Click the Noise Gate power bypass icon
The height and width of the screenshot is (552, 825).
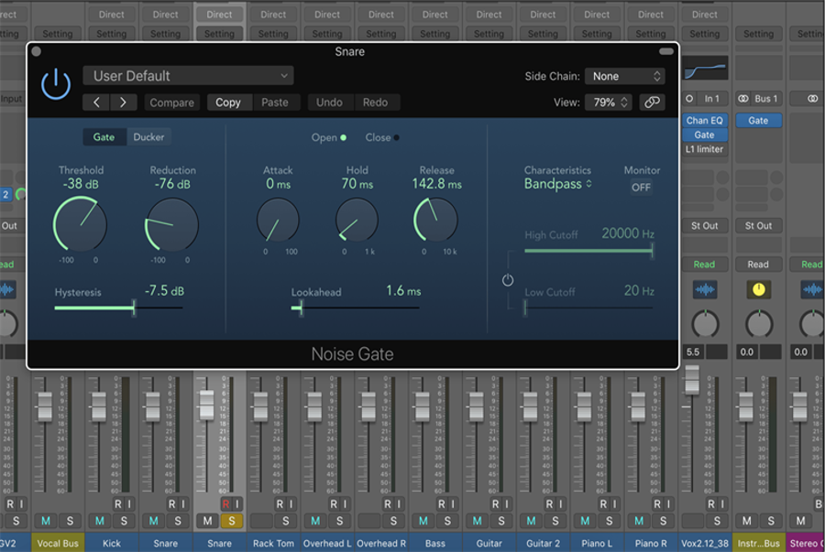pyautogui.click(x=56, y=84)
